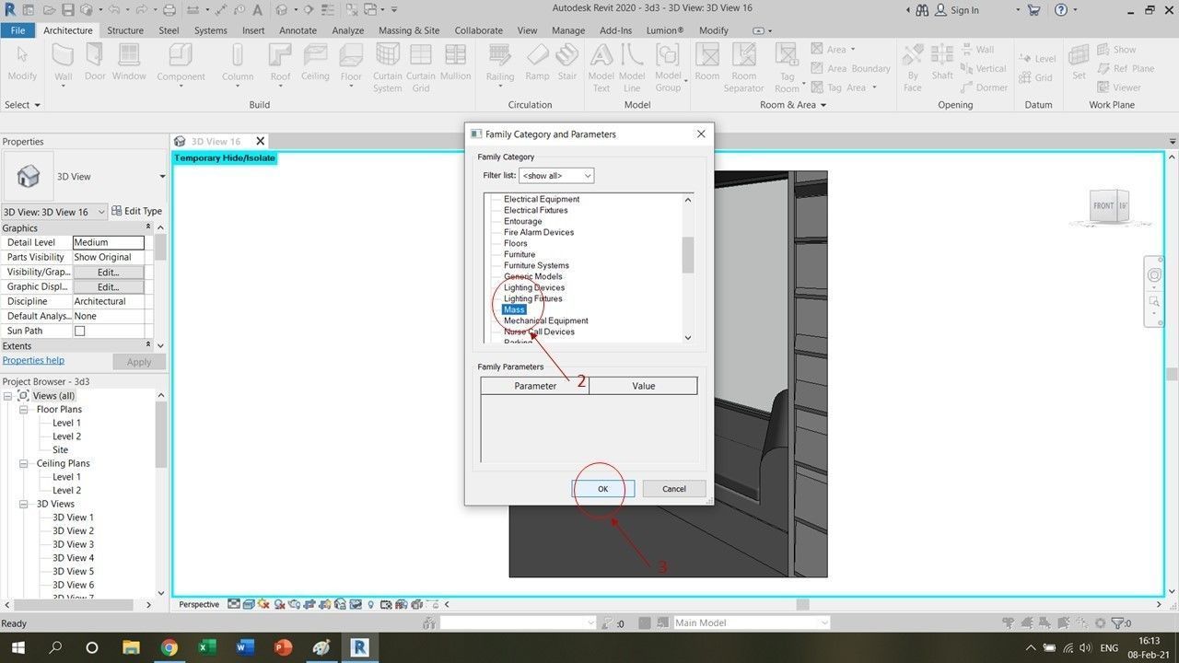This screenshot has width=1179, height=663.
Task: Pick the Door tool
Action: coord(95,63)
